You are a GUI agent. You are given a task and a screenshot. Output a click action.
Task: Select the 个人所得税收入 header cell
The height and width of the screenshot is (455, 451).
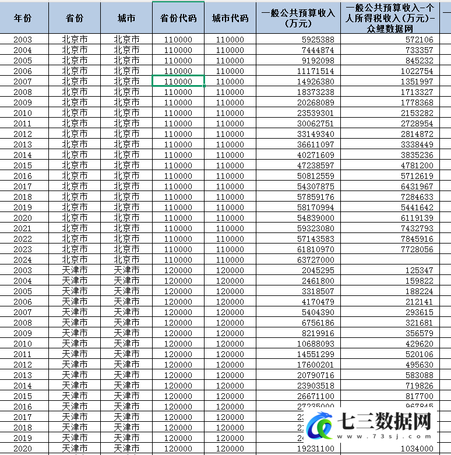(390, 17)
